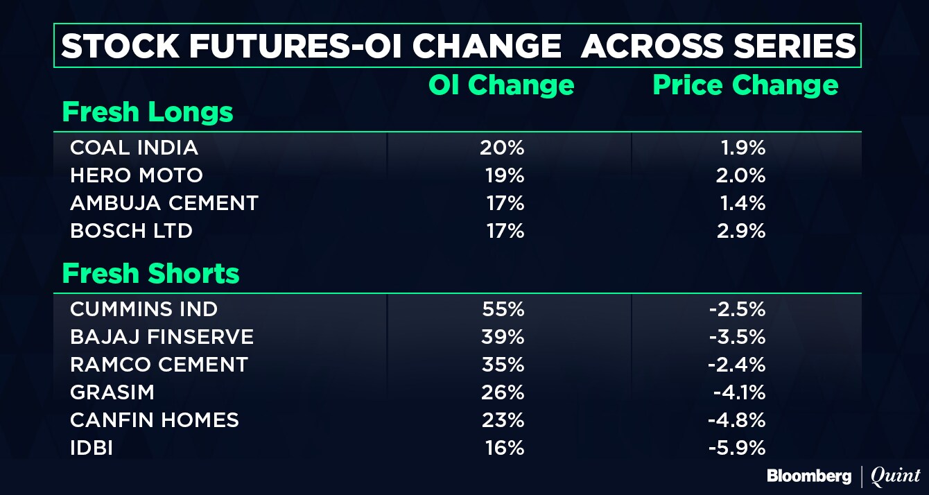
Task: Click the -5.9% price change value
Action: pos(736,449)
